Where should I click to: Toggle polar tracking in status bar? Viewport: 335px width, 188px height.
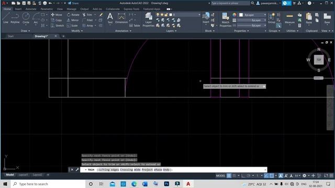tap(249, 175)
